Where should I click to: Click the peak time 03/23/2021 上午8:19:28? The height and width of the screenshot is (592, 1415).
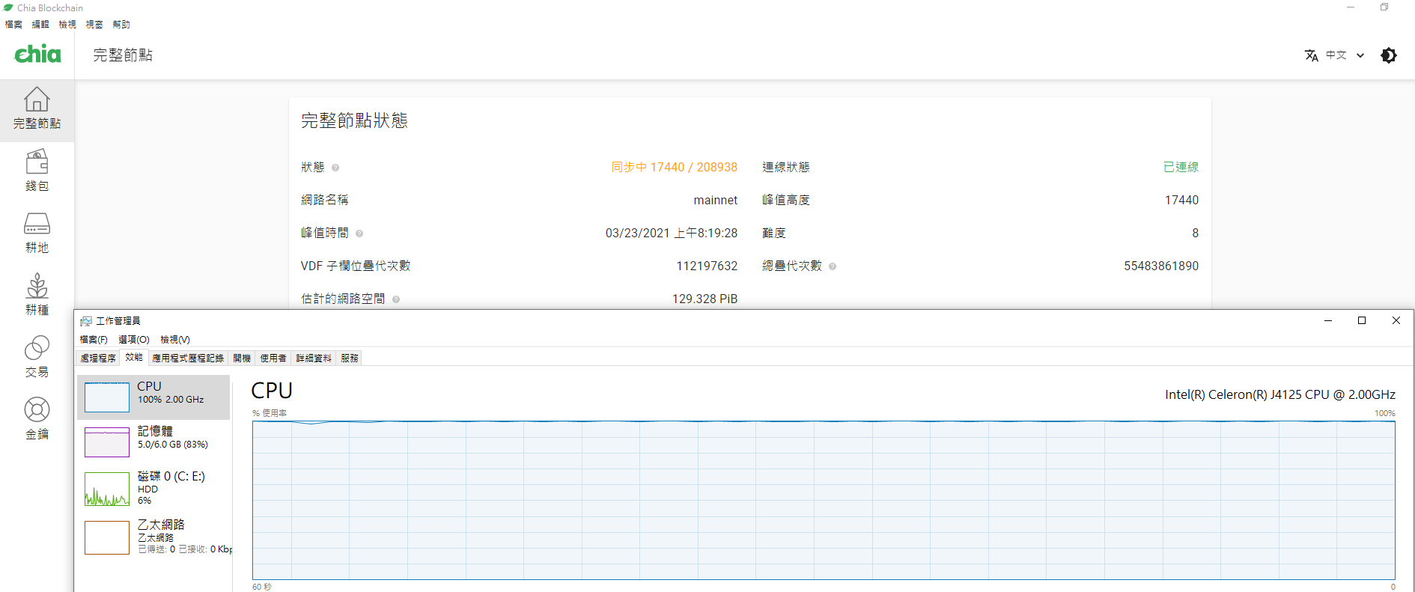point(672,234)
